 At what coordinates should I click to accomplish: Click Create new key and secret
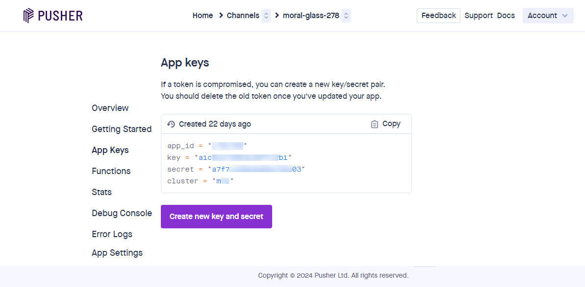[x=216, y=217]
